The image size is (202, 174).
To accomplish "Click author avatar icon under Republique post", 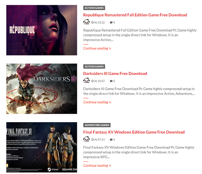I will pos(86,22).
